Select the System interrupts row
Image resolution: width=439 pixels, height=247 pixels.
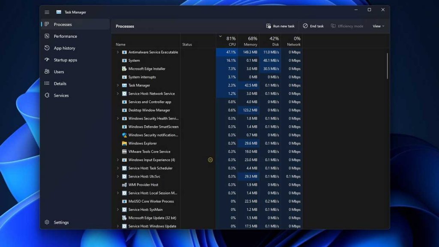[x=207, y=77]
